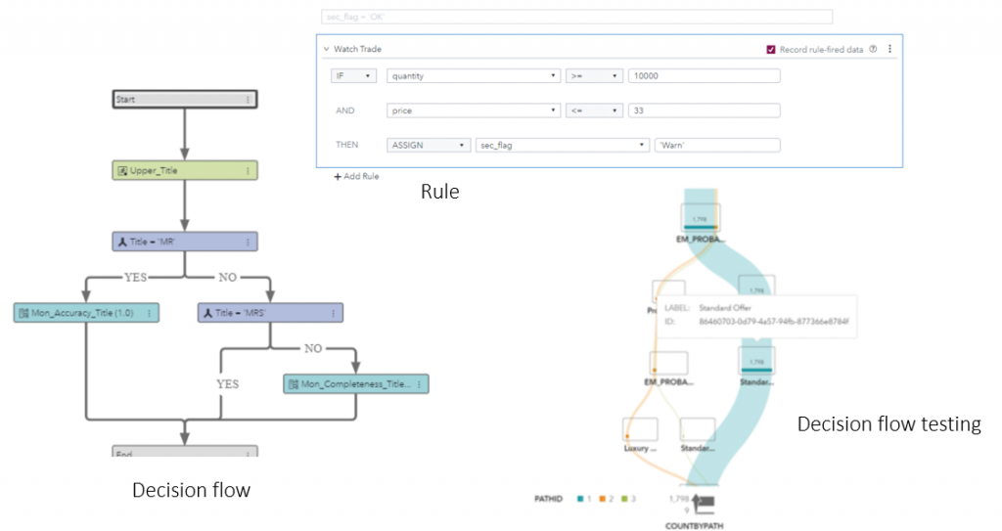
Task: Toggle the Record rule-fired data checkbox
Action: click(x=771, y=49)
